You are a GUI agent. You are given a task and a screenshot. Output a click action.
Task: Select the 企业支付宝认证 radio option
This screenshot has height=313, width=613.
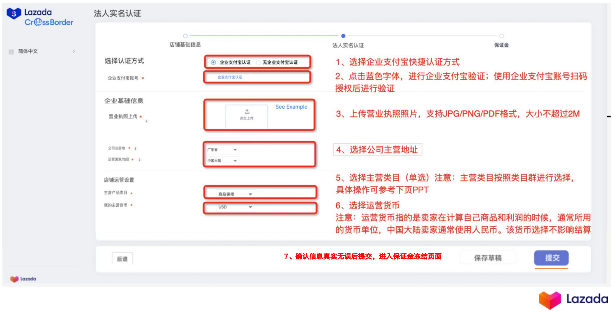[214, 62]
